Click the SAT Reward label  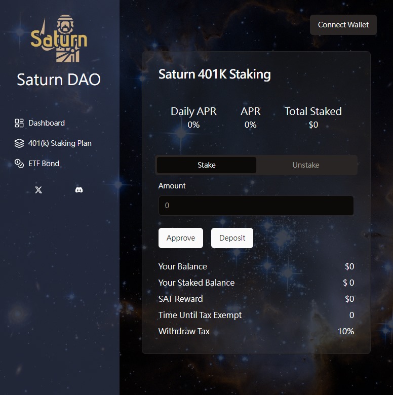[181, 299]
